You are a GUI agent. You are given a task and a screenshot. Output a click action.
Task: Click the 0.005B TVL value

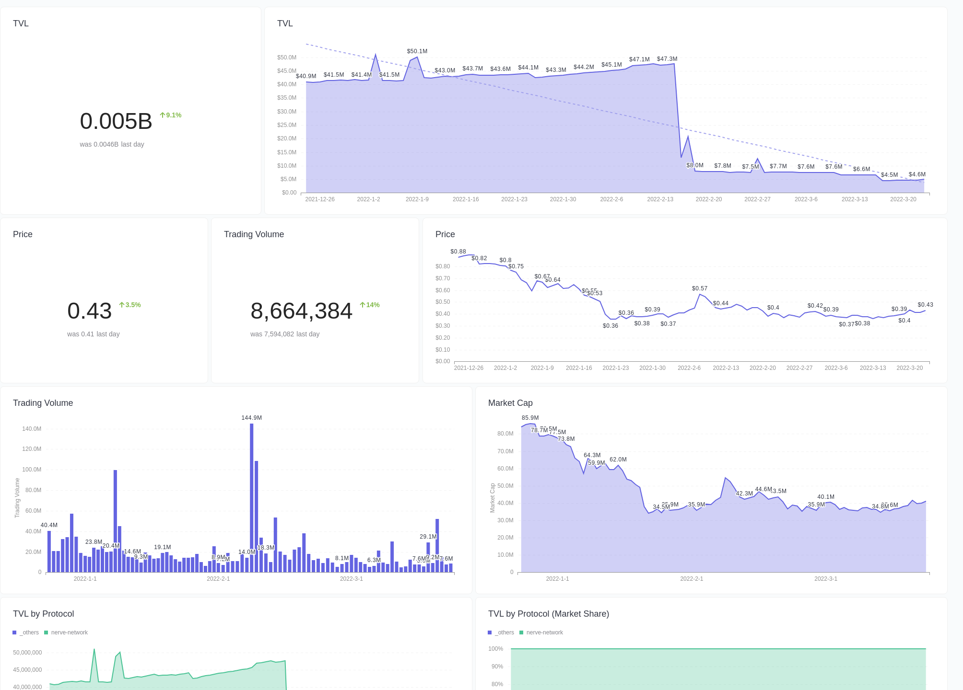117,121
